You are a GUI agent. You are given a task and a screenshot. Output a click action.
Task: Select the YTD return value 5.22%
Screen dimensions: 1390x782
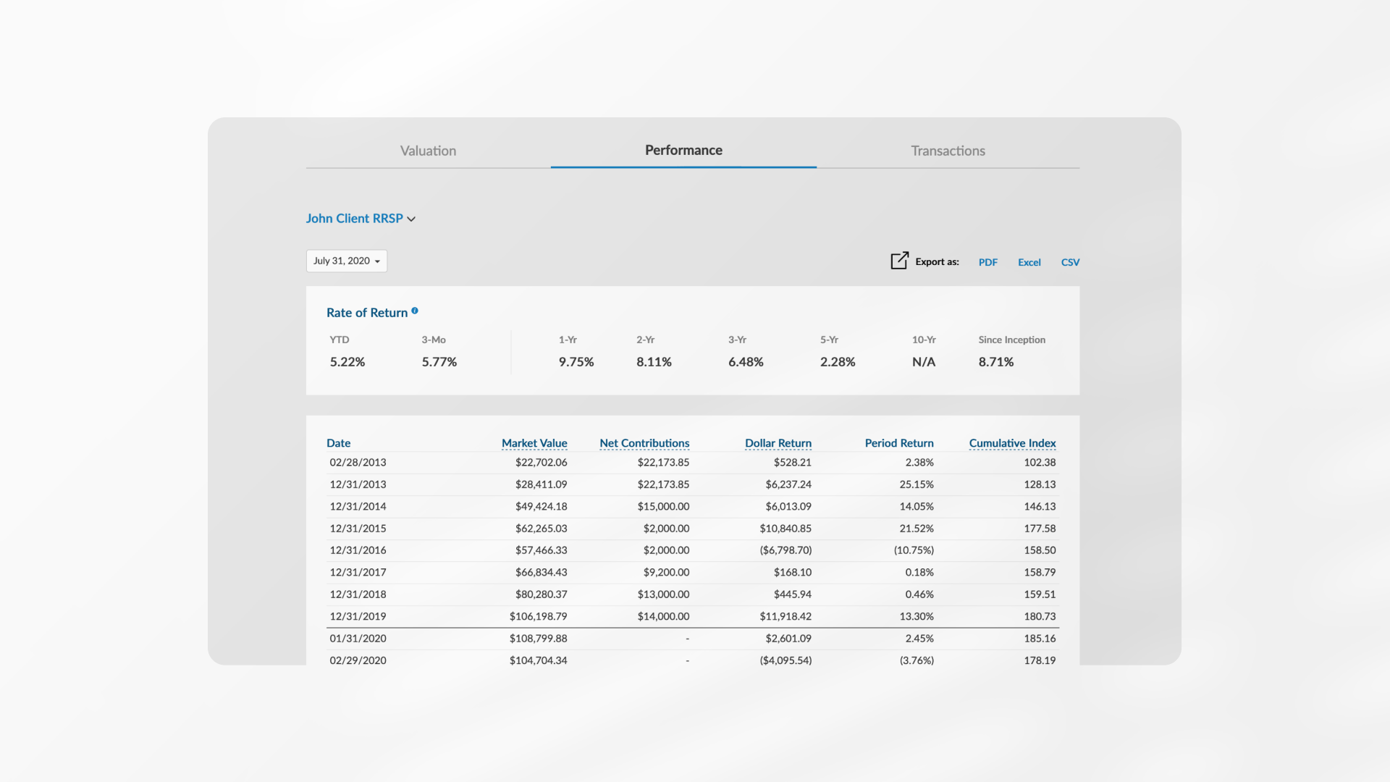point(347,362)
